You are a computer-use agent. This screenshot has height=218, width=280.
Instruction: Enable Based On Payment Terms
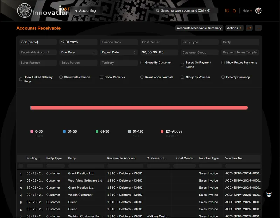pyautogui.click(x=182, y=65)
